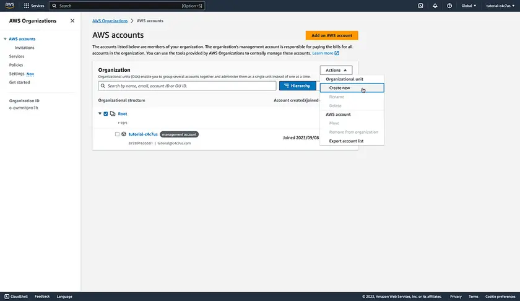Open the tutorial-c4c7us account link
Viewport: 520px width, 301px height.
[143, 134]
